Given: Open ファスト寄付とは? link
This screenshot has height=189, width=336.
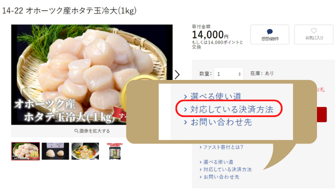Looking at the screenshot, I should [221, 147].
